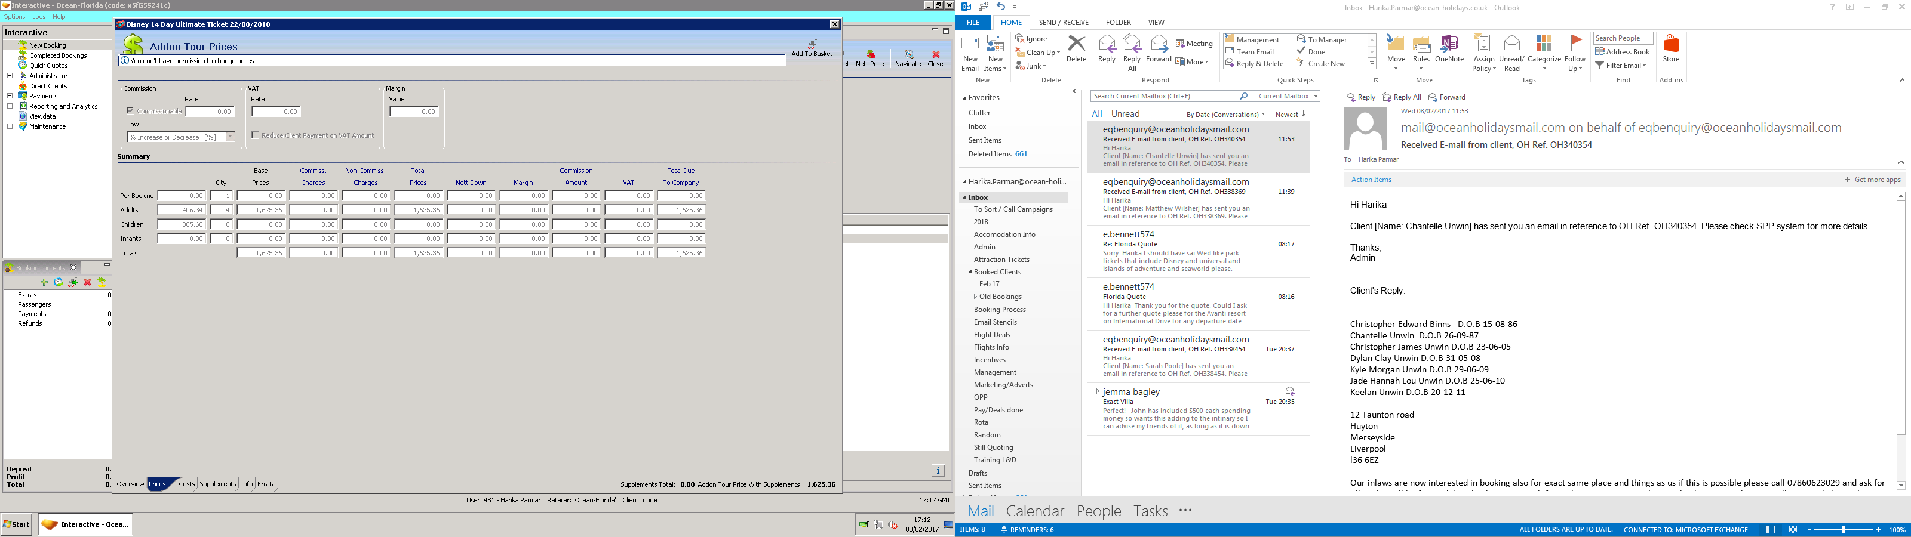Click the reading pane vertical scrollbar
This screenshot has width=1911, height=537.
pos(1901,341)
